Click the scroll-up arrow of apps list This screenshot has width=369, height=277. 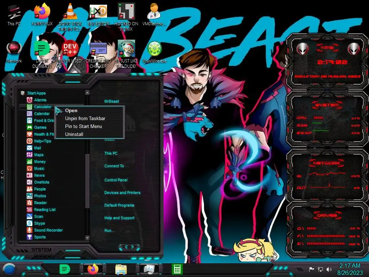coord(87,93)
